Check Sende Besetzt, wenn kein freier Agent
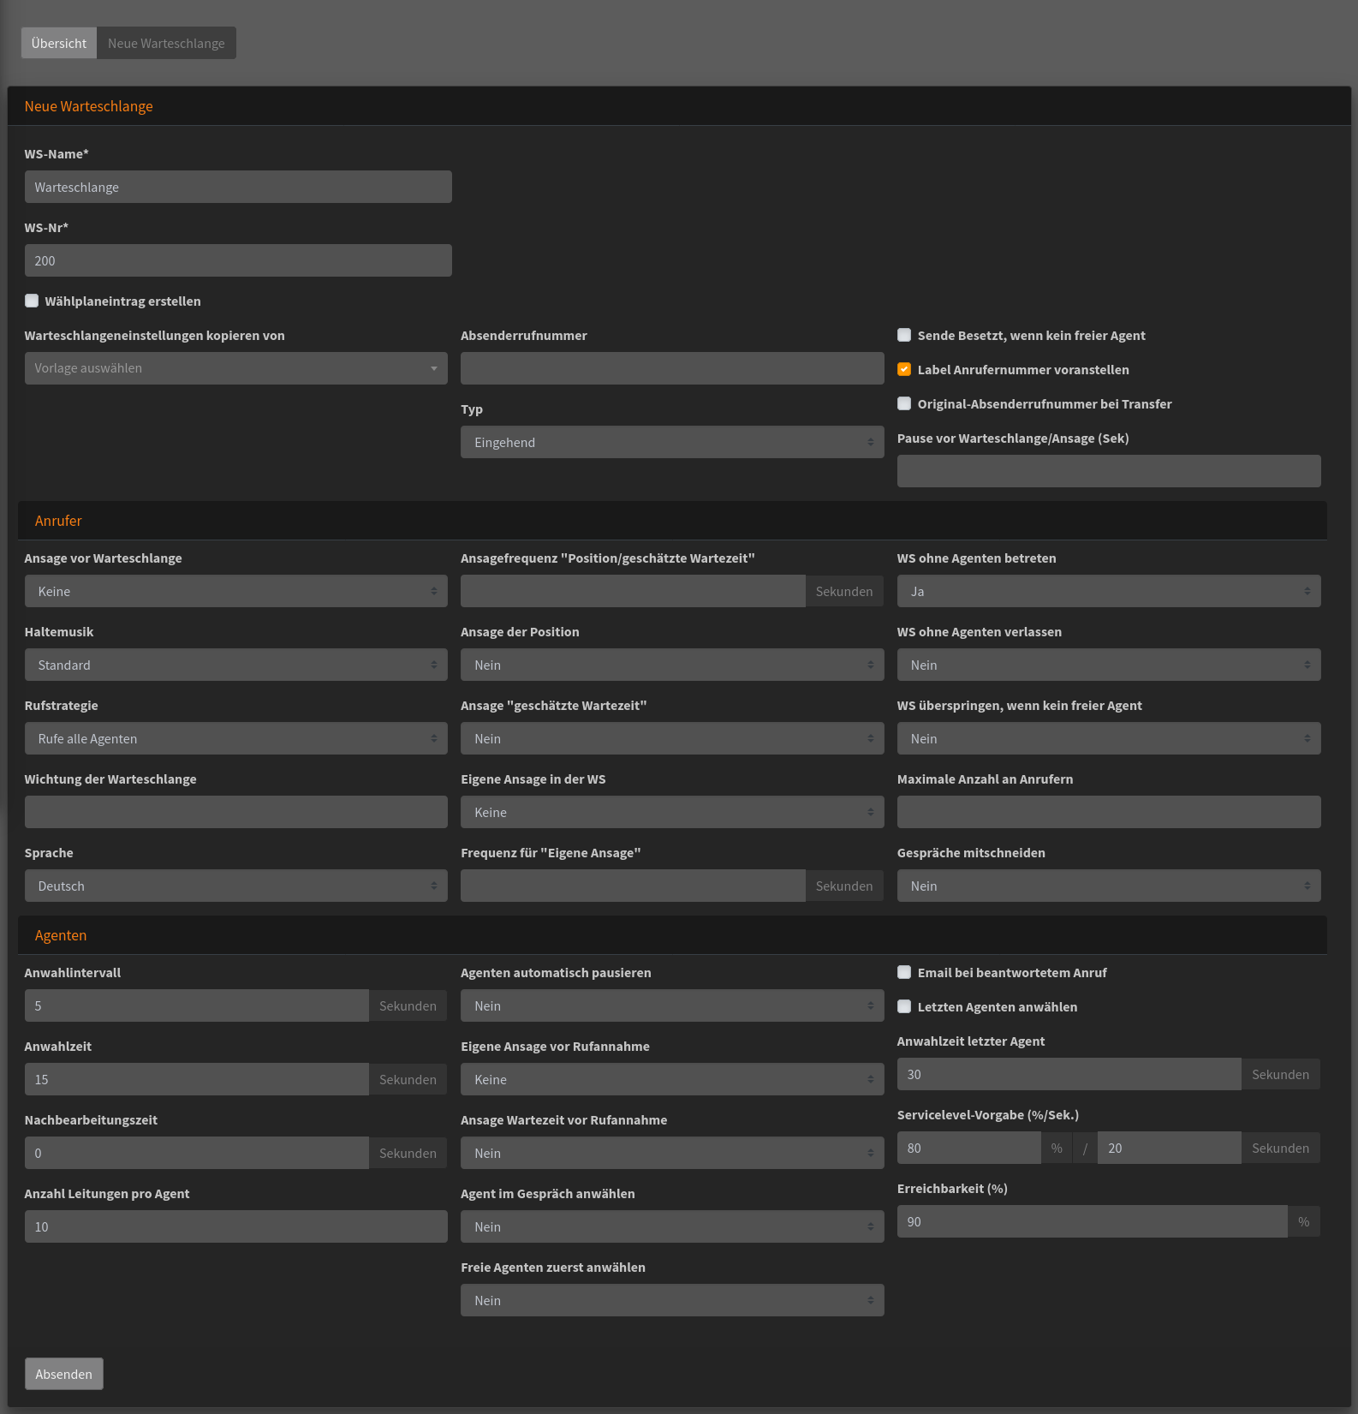 [x=904, y=335]
